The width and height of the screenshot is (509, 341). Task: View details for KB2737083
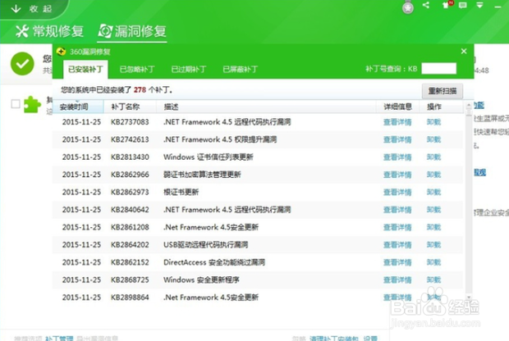[x=397, y=122]
